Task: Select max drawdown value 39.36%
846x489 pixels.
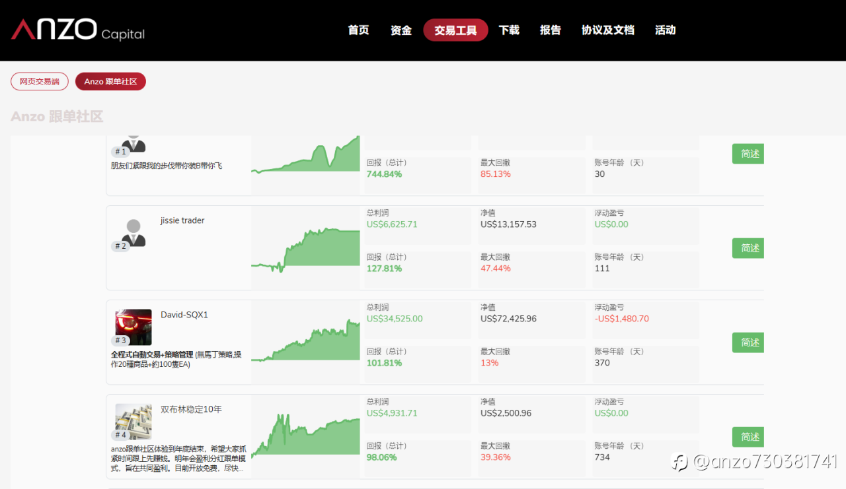Action: [496, 457]
